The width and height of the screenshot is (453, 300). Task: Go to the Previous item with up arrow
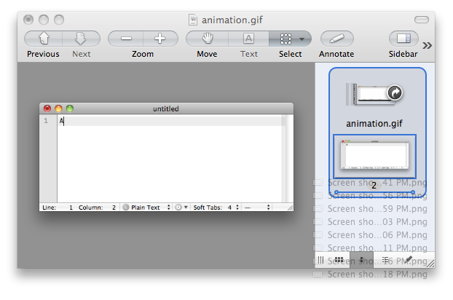tap(44, 39)
